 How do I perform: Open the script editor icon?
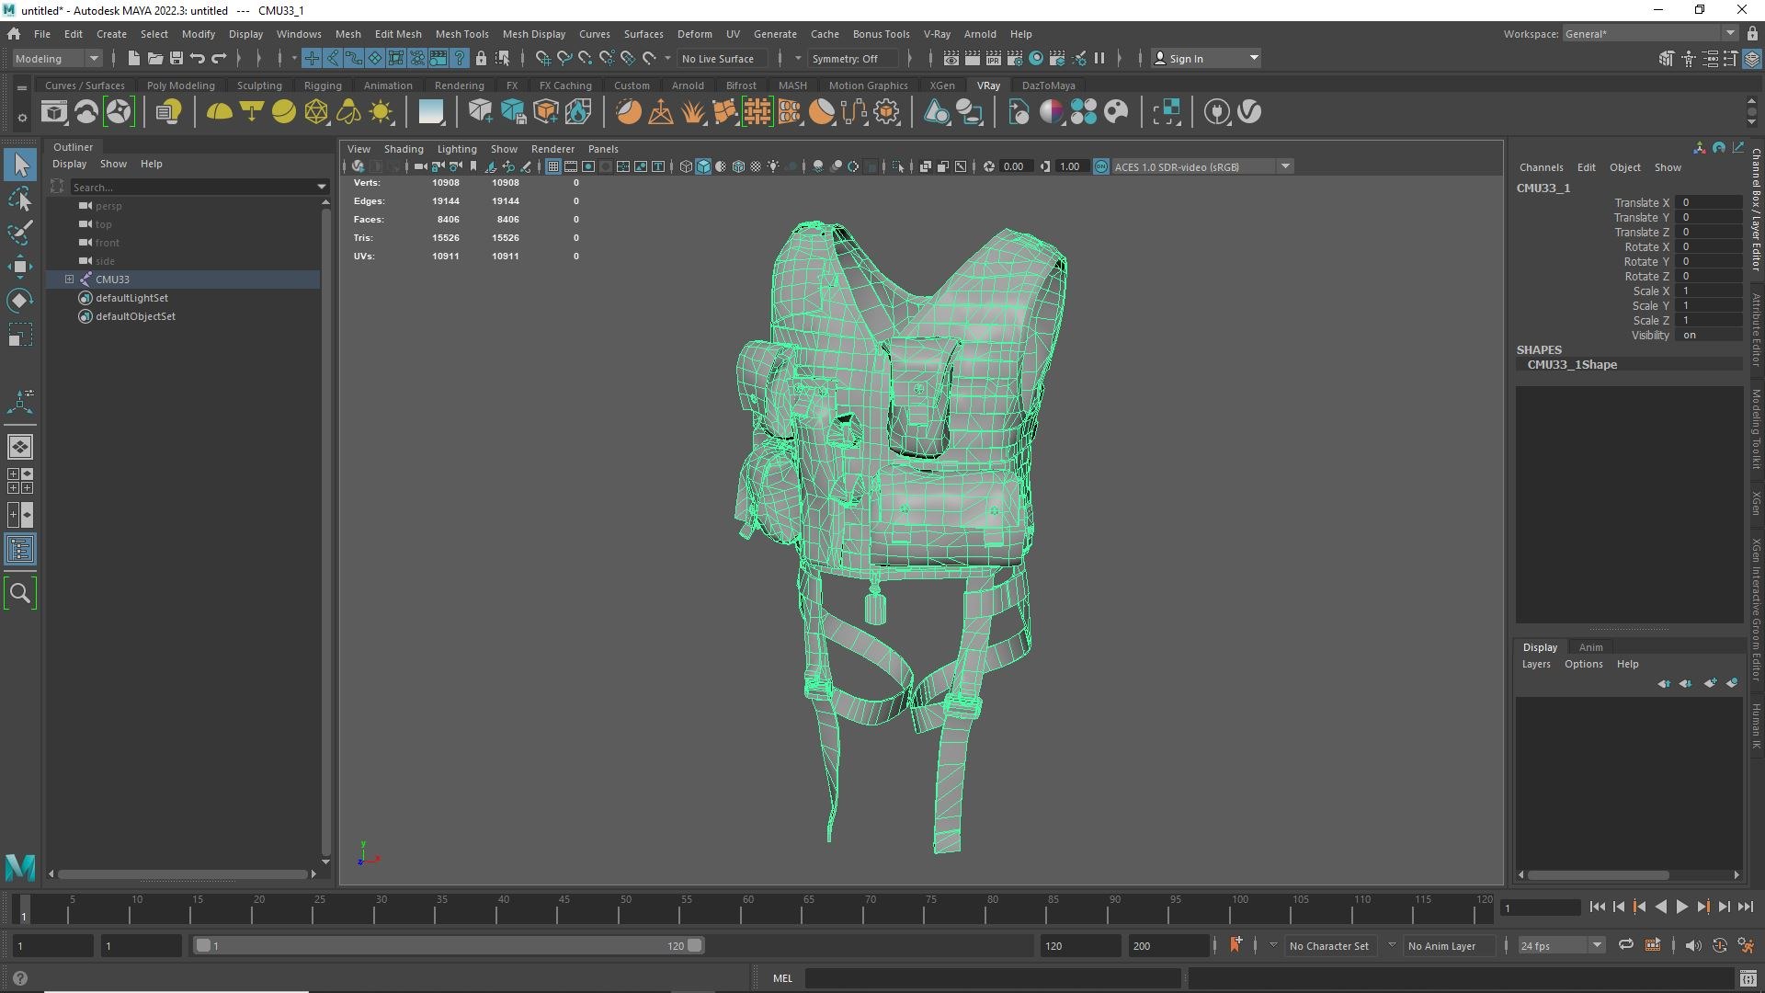click(x=1748, y=978)
